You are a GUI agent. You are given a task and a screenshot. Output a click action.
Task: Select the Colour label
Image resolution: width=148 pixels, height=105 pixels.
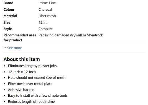(9, 9)
